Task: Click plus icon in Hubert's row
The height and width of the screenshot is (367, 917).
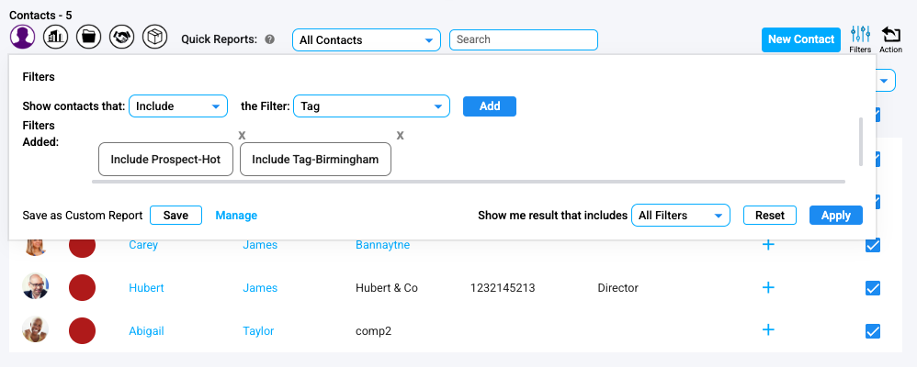Action: point(769,288)
